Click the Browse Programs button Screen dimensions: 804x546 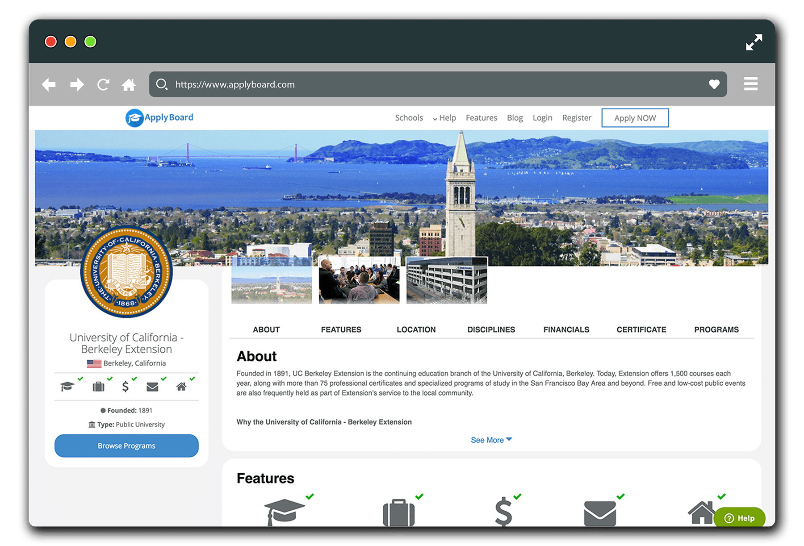pyautogui.click(x=126, y=446)
